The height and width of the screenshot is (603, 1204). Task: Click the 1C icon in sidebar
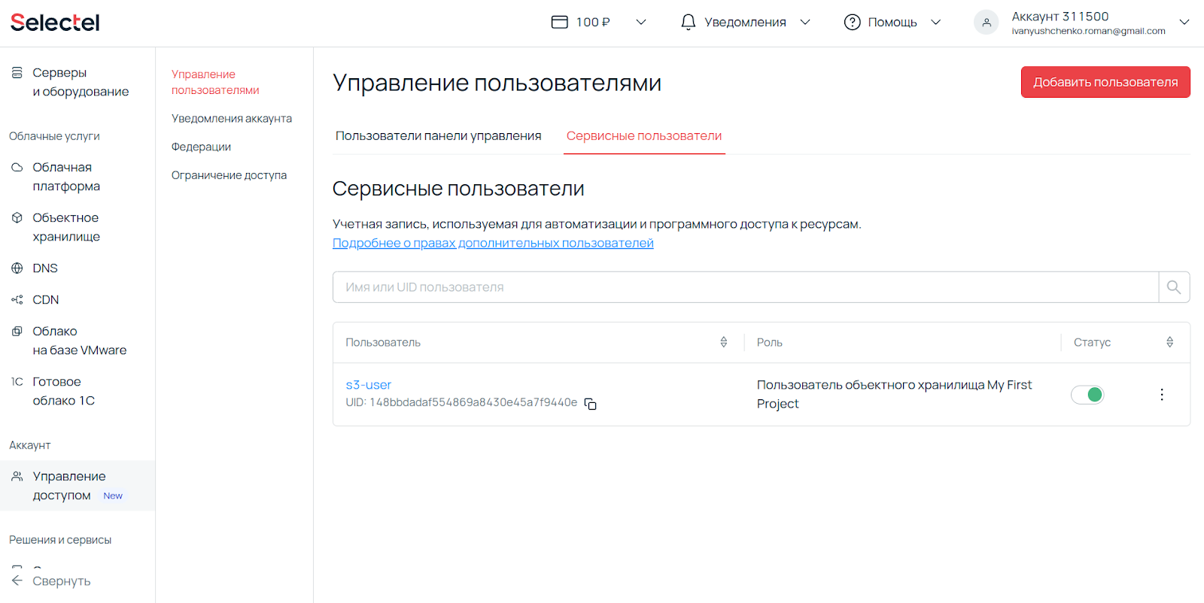point(17,382)
